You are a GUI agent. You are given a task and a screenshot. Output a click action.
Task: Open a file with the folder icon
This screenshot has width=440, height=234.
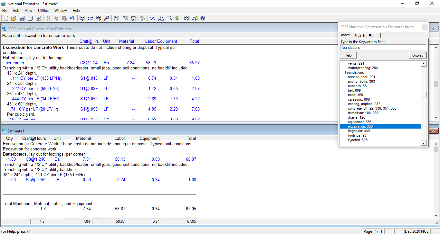(x=14, y=18)
